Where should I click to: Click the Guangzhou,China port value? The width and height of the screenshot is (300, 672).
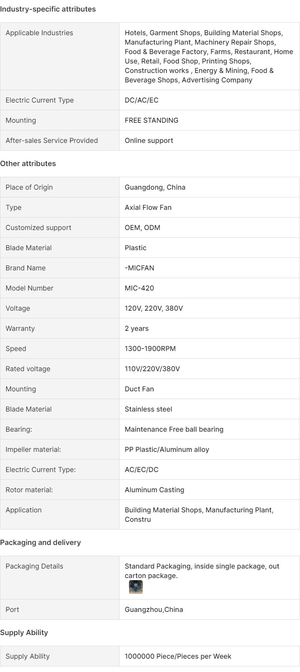[154, 609]
